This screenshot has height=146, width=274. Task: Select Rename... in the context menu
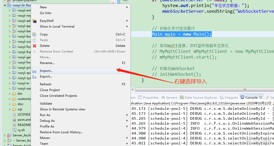point(80,63)
